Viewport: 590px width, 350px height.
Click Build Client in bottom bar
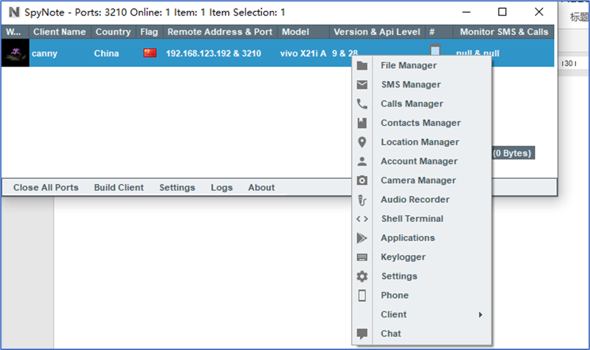pyautogui.click(x=119, y=188)
